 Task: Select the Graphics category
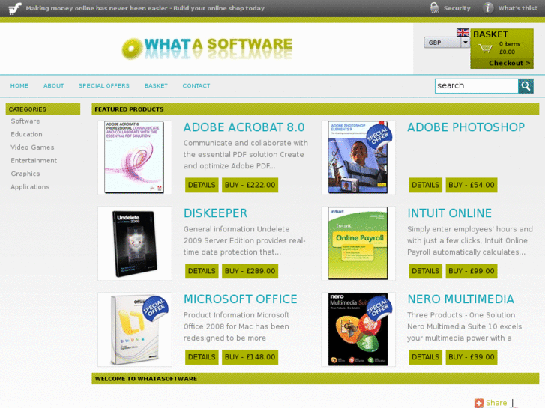tap(25, 174)
